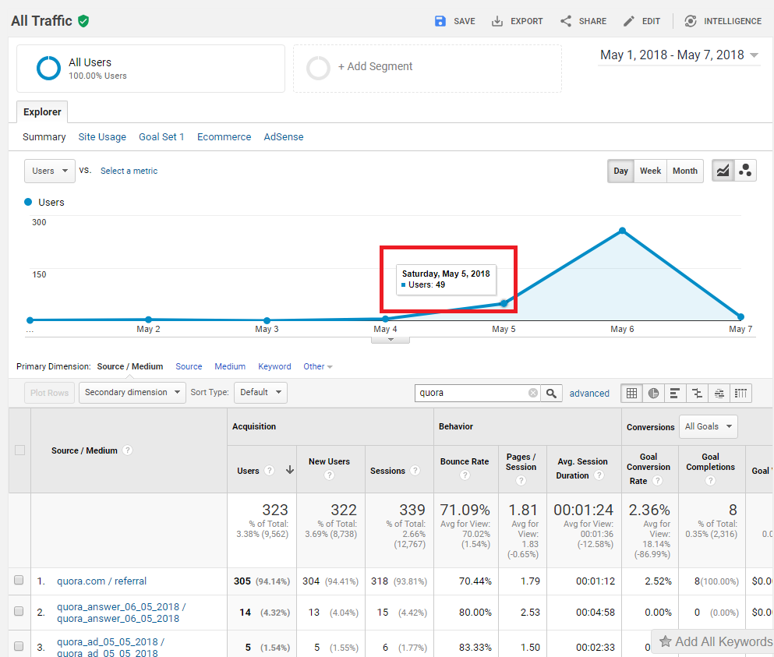Click the Export download icon
Image resolution: width=774 pixels, height=657 pixels.
click(497, 21)
